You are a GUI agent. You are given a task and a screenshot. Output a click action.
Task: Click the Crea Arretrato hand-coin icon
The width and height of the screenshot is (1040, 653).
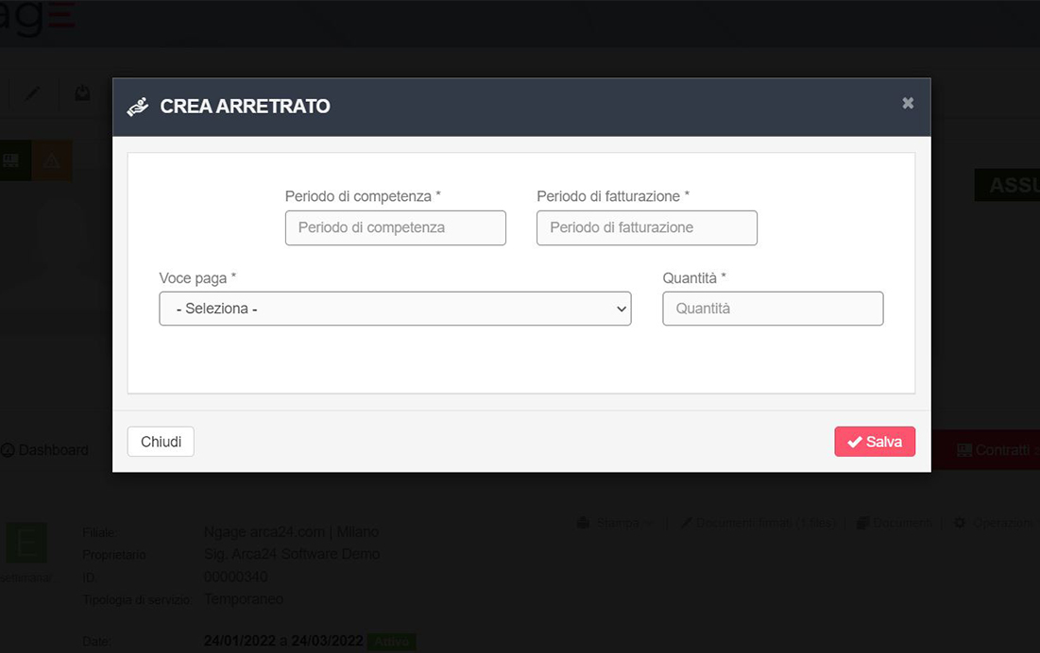138,107
